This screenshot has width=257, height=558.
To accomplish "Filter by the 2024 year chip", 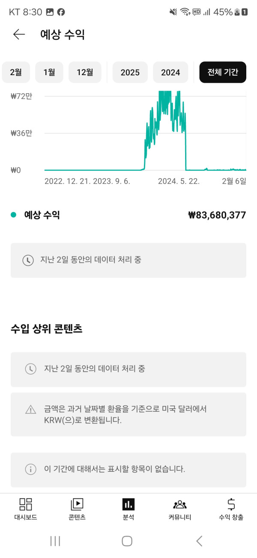I will pyautogui.click(x=170, y=72).
